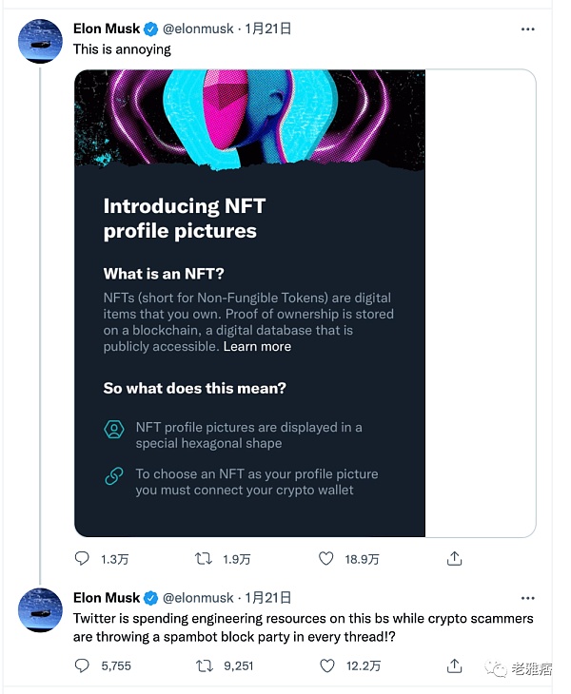The height and width of the screenshot is (694, 571).
Task: Like the "This is annoying" tweet
Action: [x=325, y=559]
